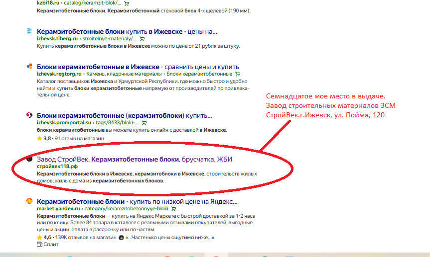Click the star rating 3,8 on promportal result
This screenshot has height=257, width=430.
[x=44, y=139]
